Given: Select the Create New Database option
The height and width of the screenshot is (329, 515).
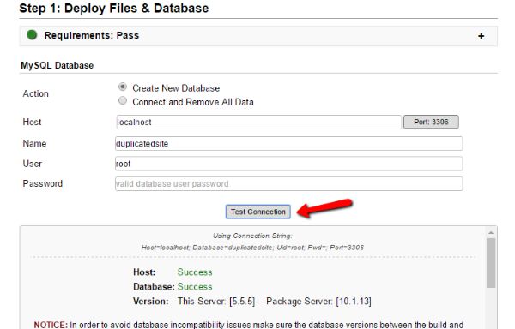Looking at the screenshot, I should coord(123,87).
